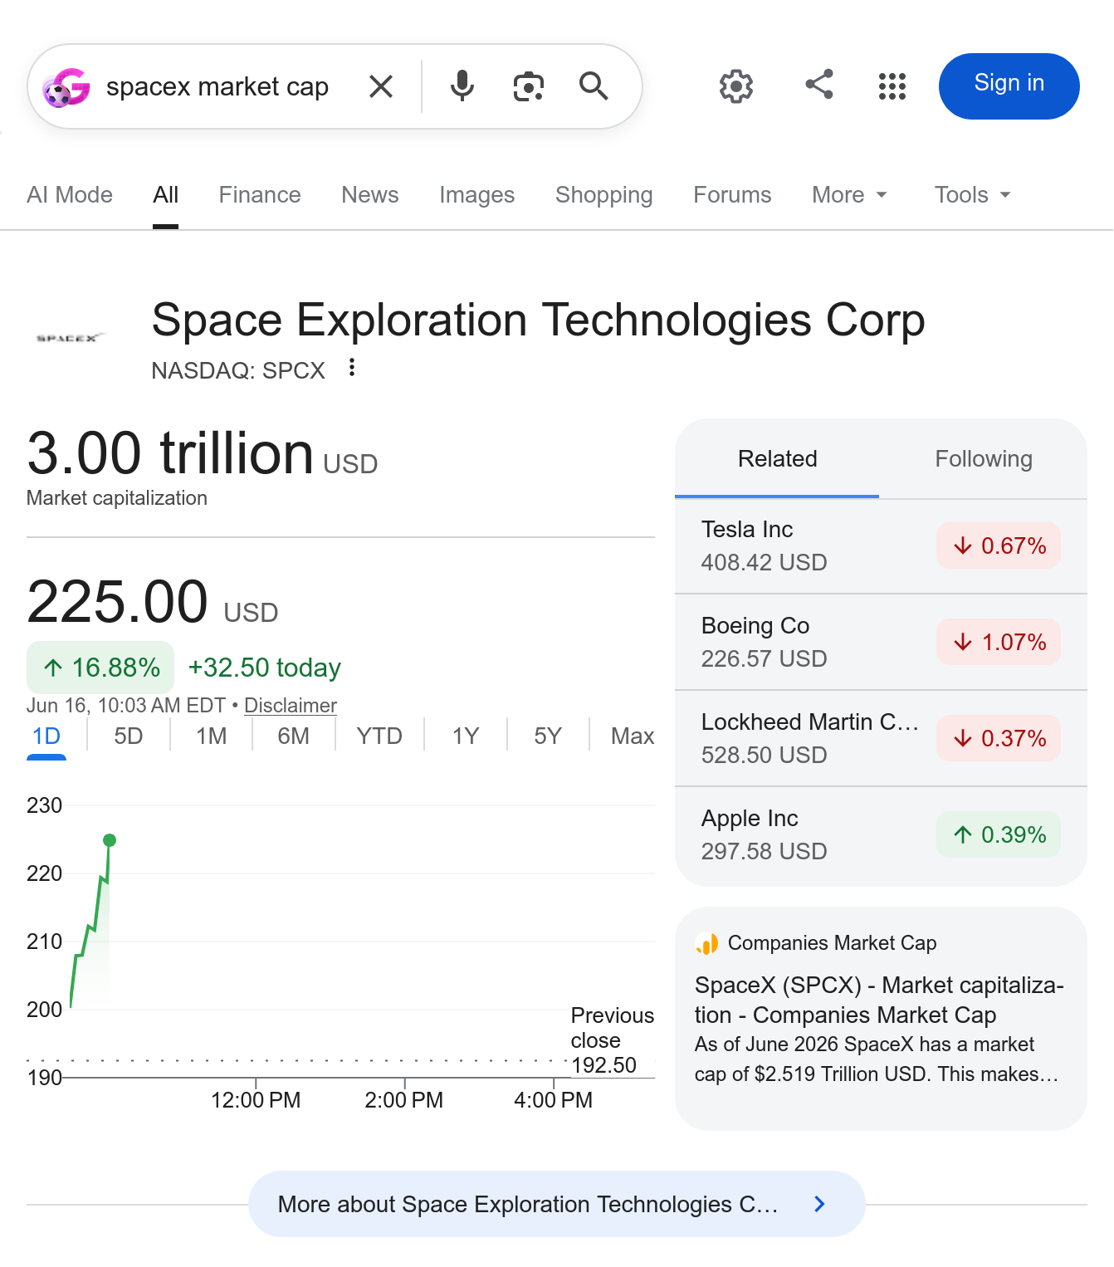Viewport: 1114px width, 1267px height.
Task: Switch to the Finance tab
Action: coord(260,195)
